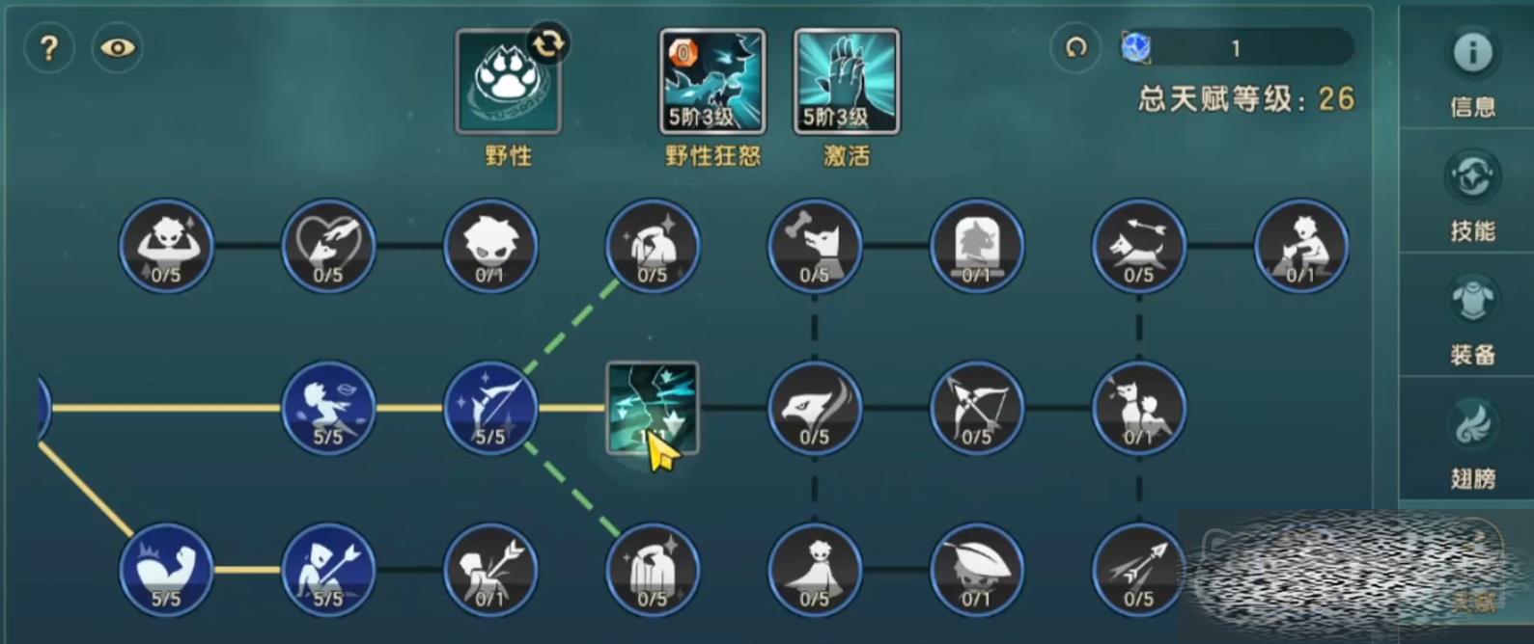Click the reset talents circular arrow
Screen dimensions: 1534x644
(x=1075, y=47)
